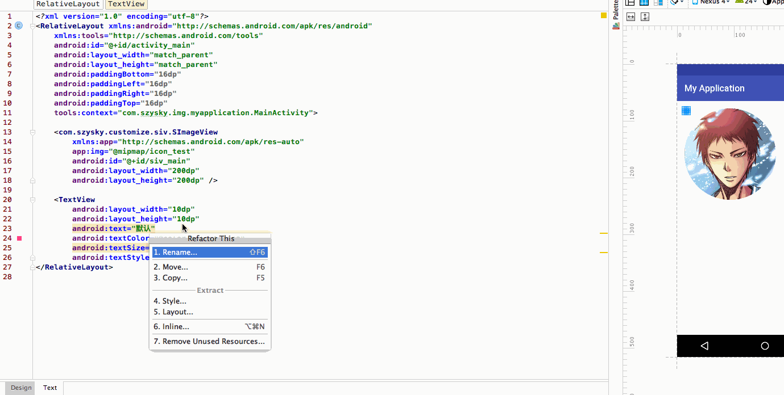Click the RelativeLayout breadcrumb
This screenshot has height=395, width=784.
(x=68, y=4)
